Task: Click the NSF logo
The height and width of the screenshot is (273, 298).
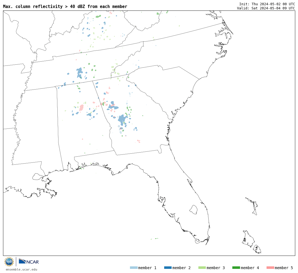Action: click(x=9, y=262)
